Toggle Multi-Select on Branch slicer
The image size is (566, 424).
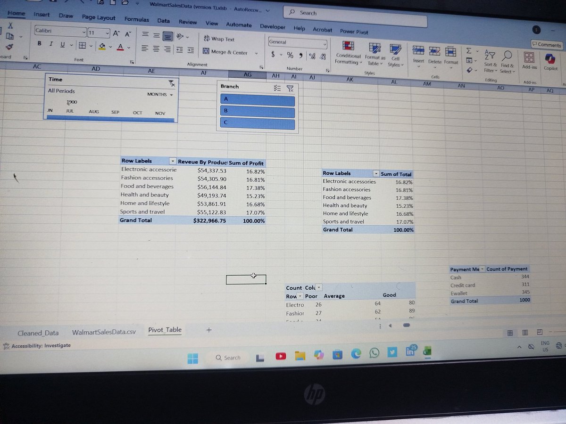(278, 88)
